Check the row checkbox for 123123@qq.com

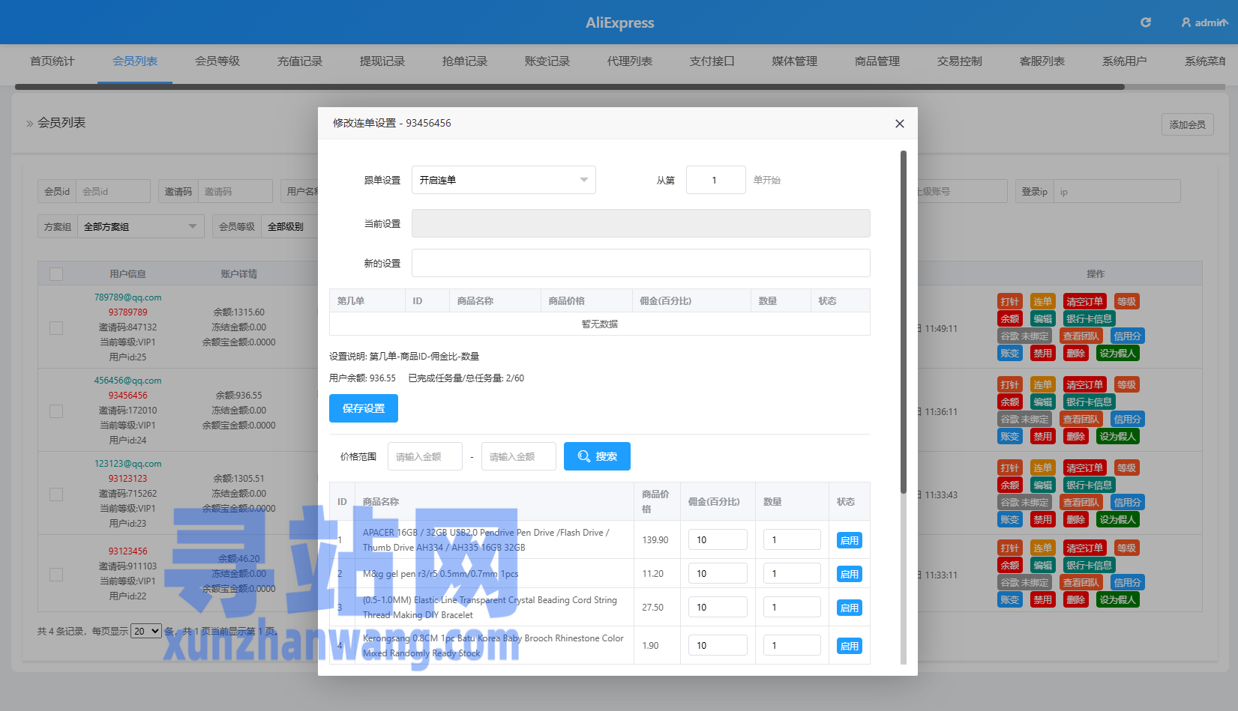pos(56,494)
